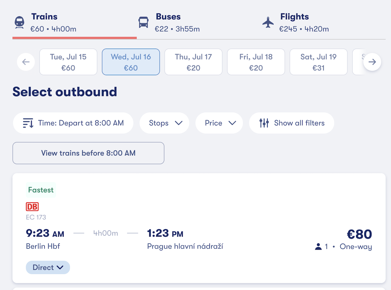Click the passenger icon below €80
The height and width of the screenshot is (290, 391).
pyautogui.click(x=318, y=247)
